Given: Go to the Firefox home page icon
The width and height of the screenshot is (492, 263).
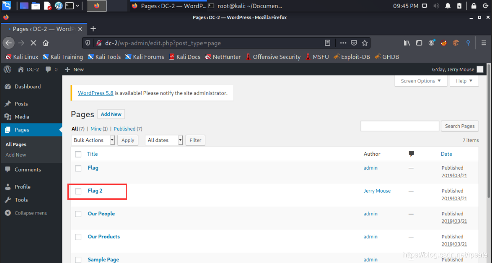Looking at the screenshot, I should (x=46, y=43).
